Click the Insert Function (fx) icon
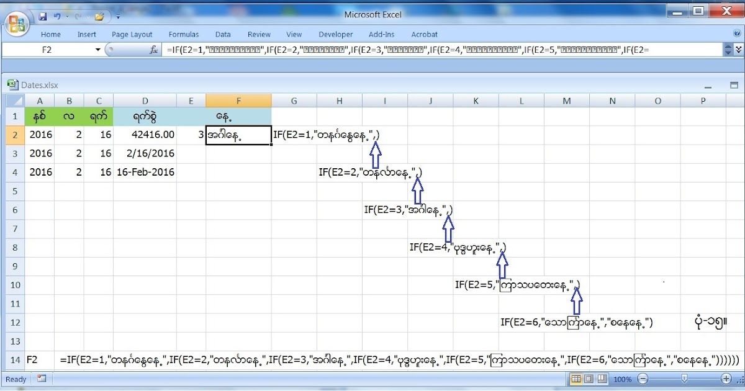The width and height of the screenshot is (745, 391). (x=154, y=48)
